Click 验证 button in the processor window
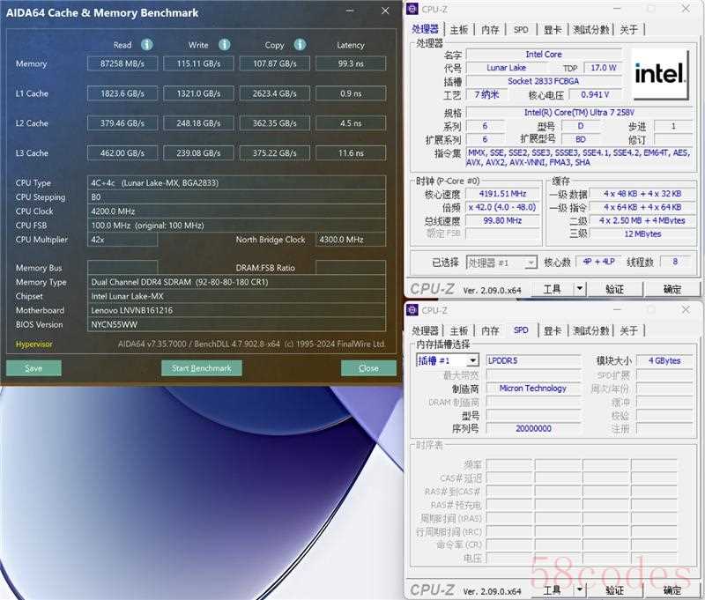 click(x=614, y=288)
